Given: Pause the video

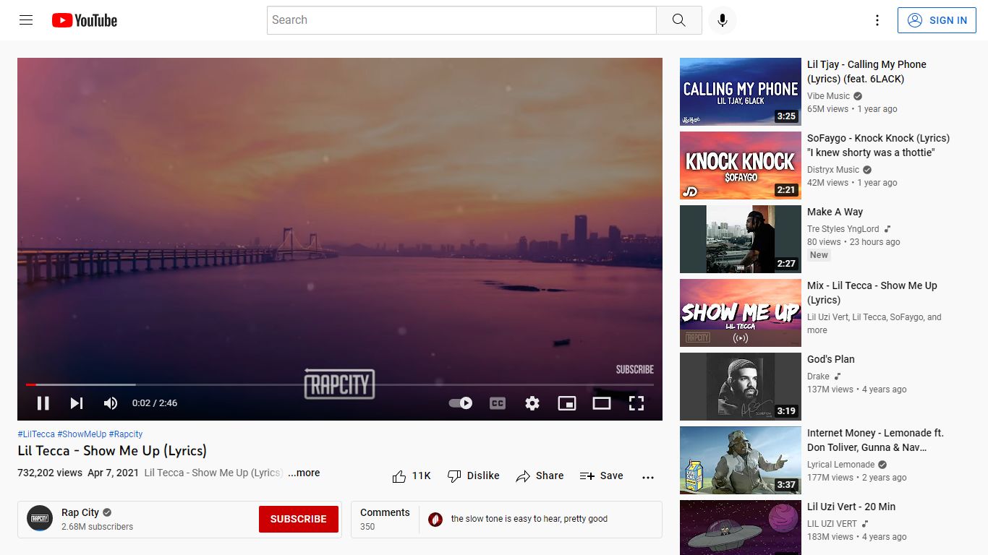Looking at the screenshot, I should click(43, 403).
